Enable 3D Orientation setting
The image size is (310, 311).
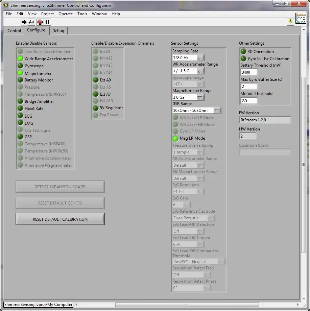click(x=243, y=52)
